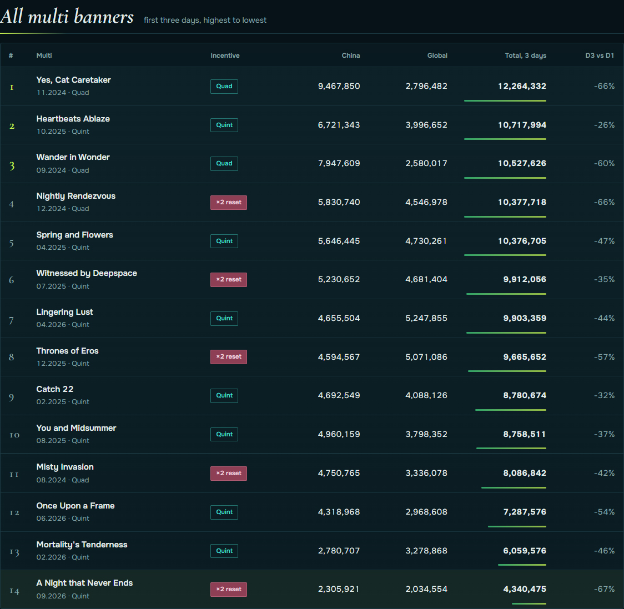Click the "Heartbeats Ablaze" banner name
This screenshot has width=624, height=609.
(x=73, y=119)
